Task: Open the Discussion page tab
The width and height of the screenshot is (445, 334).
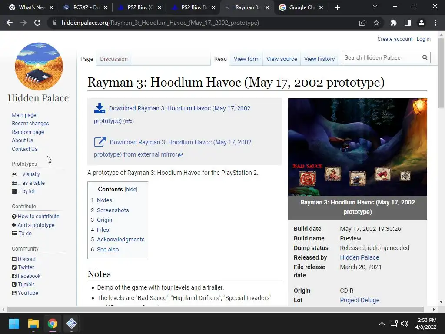Action: click(114, 59)
